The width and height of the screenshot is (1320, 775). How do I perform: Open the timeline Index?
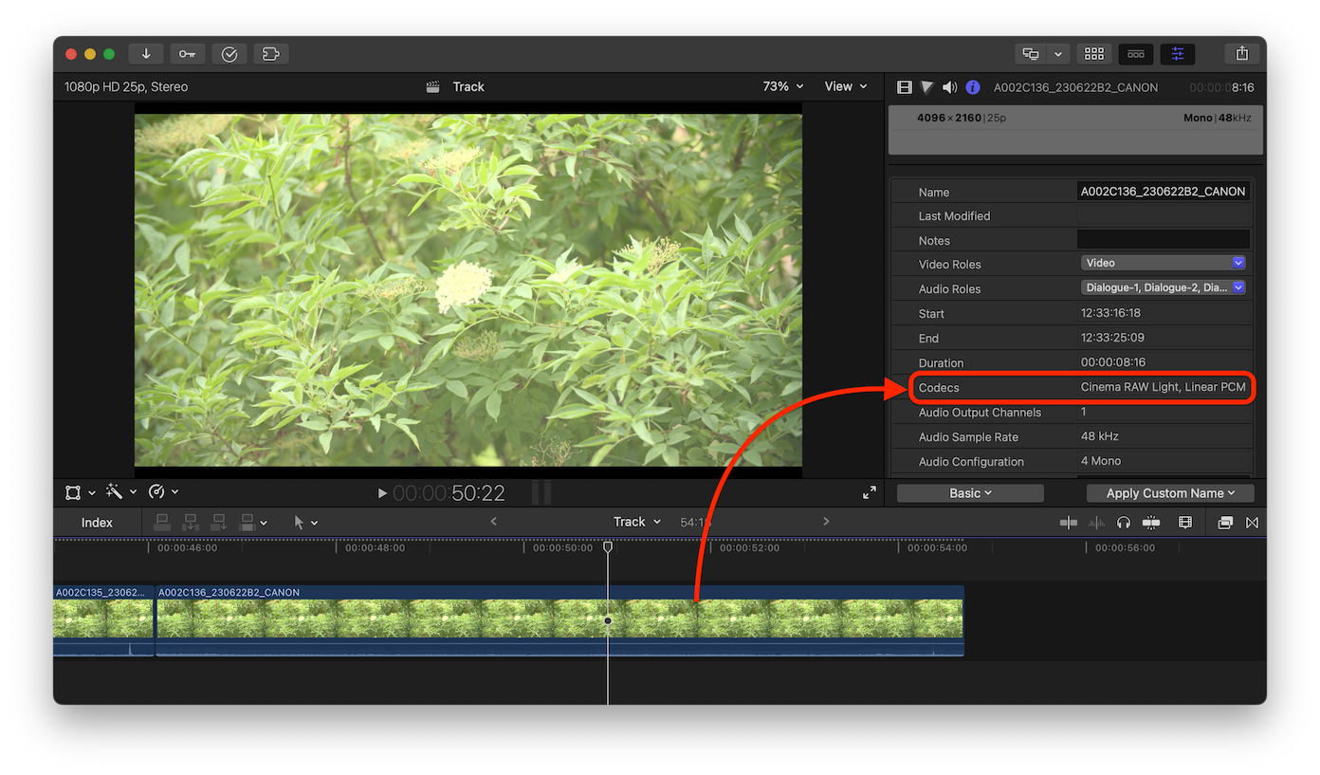97,523
